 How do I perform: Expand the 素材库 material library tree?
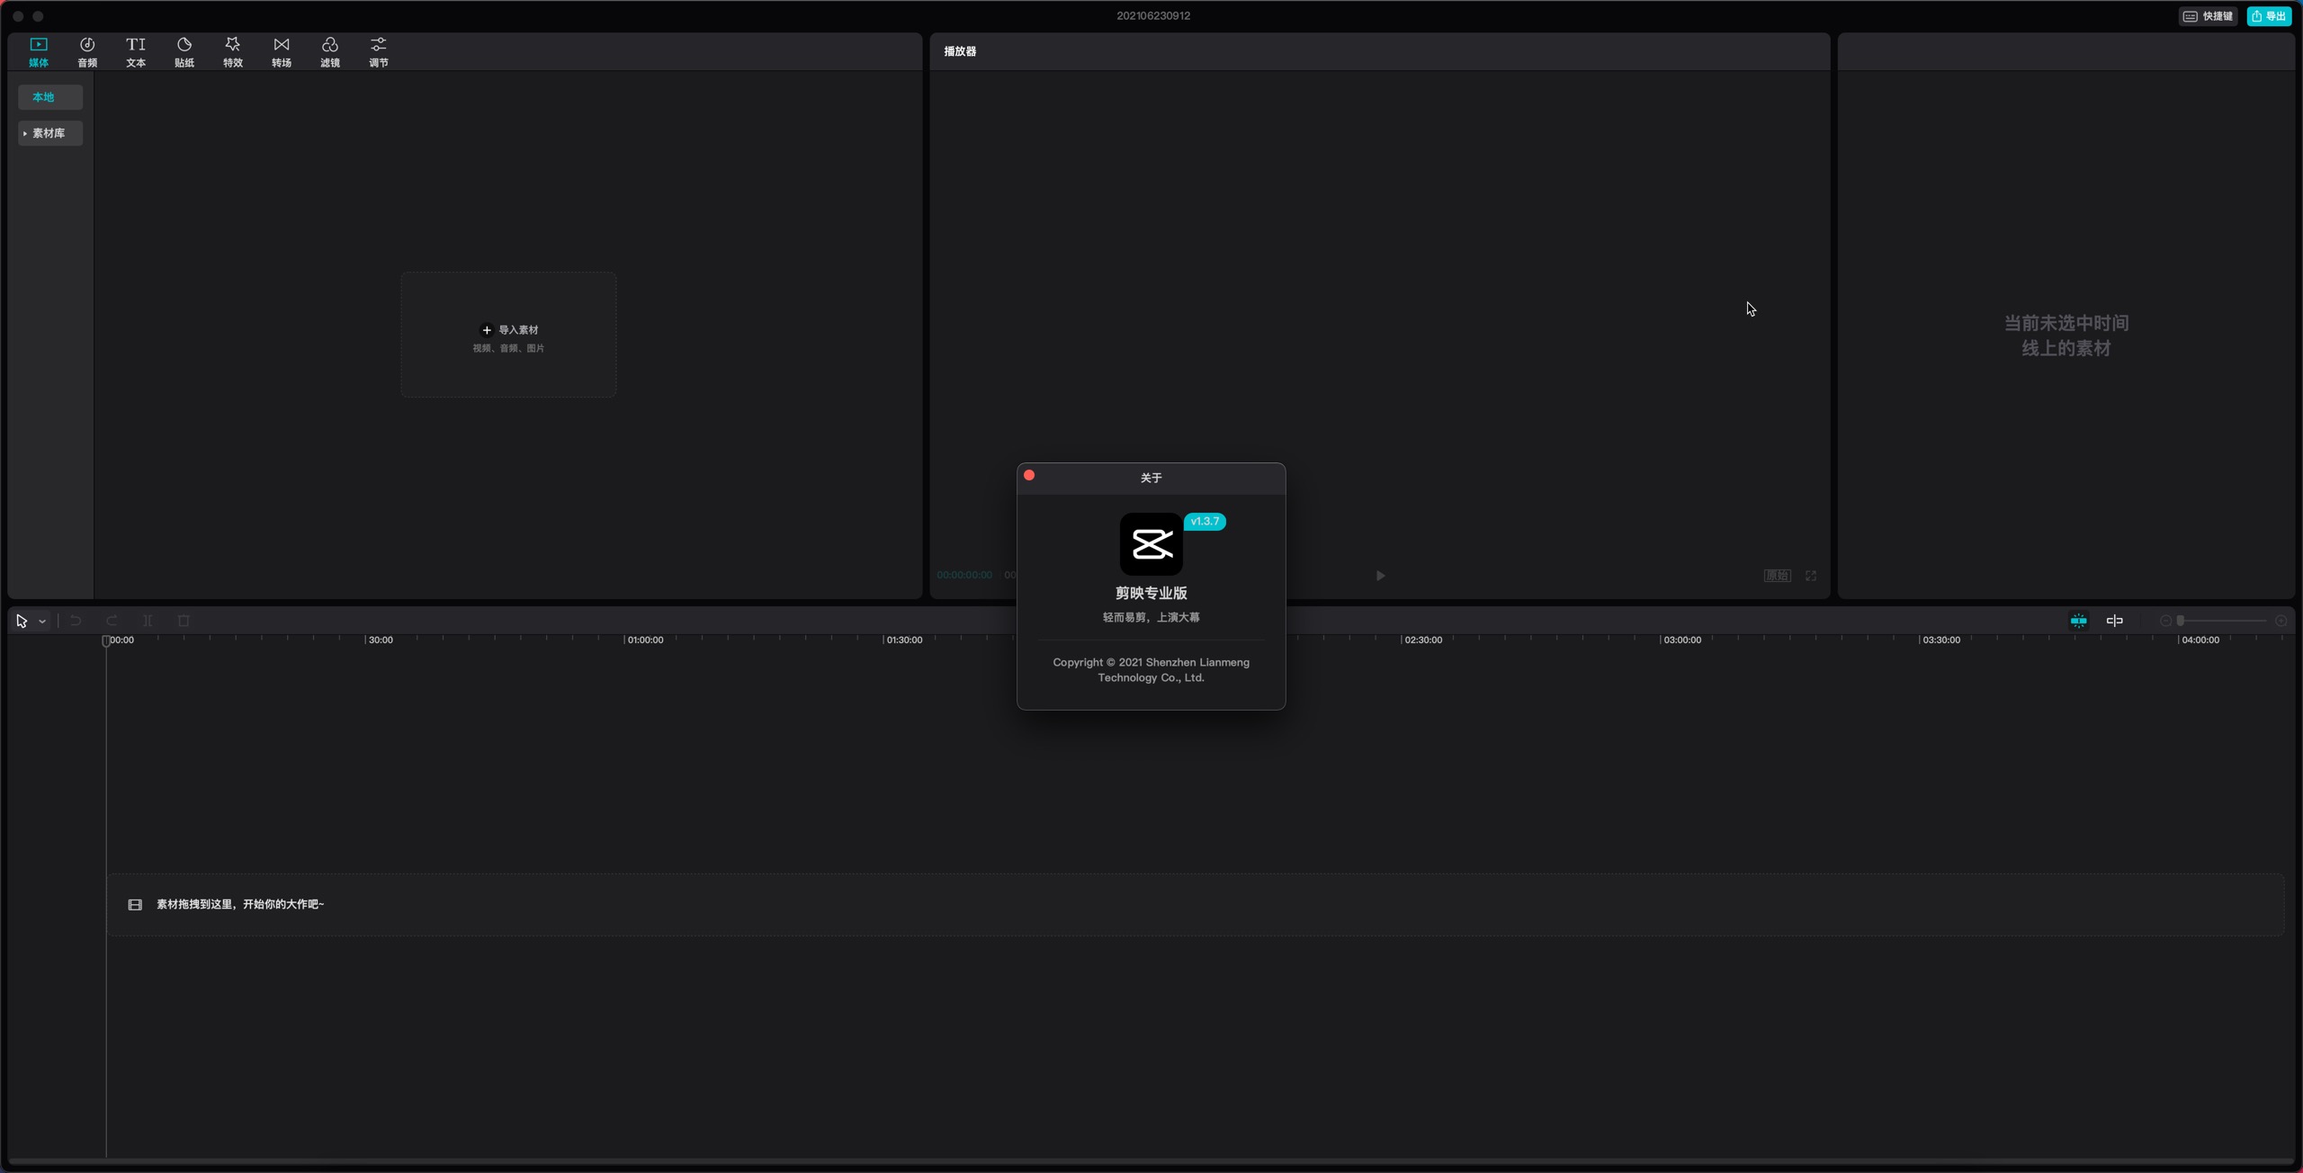click(49, 133)
